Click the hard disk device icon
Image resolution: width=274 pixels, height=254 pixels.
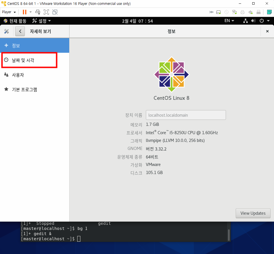(219, 12)
